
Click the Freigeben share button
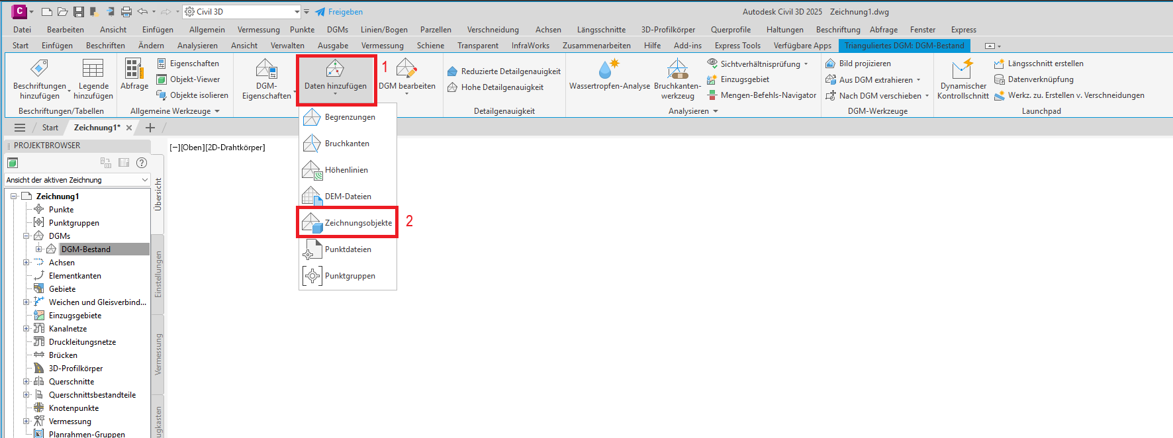tap(338, 12)
